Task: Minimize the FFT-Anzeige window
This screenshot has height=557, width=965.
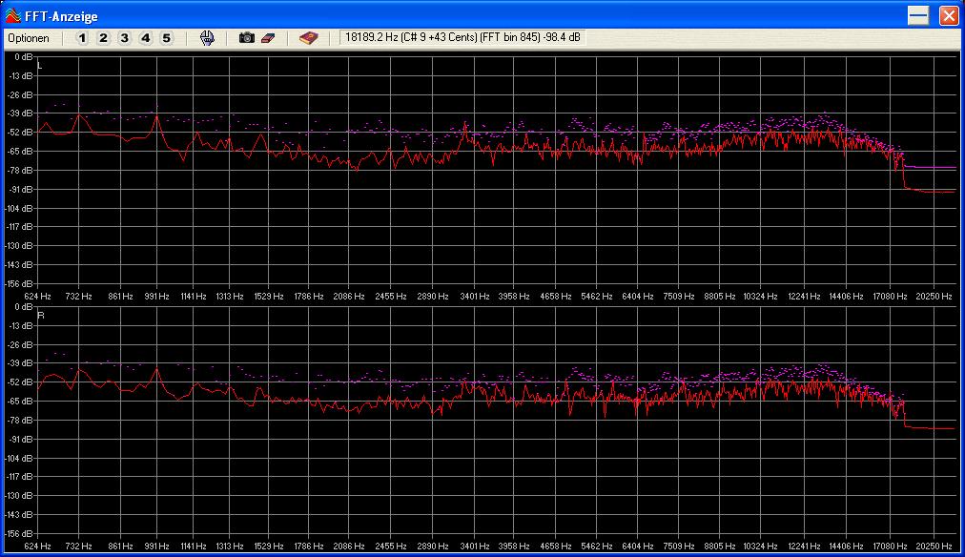Action: coord(917,15)
